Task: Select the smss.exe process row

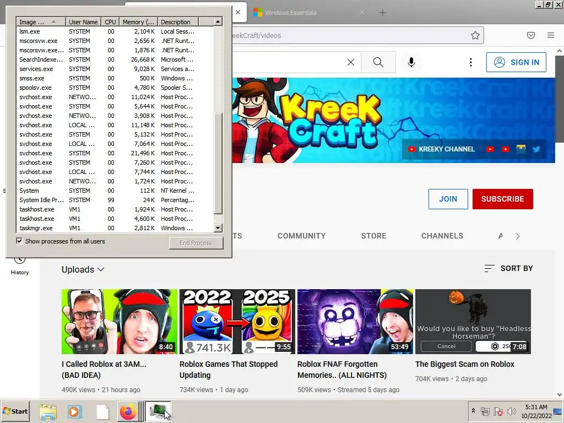Action: [x=115, y=78]
